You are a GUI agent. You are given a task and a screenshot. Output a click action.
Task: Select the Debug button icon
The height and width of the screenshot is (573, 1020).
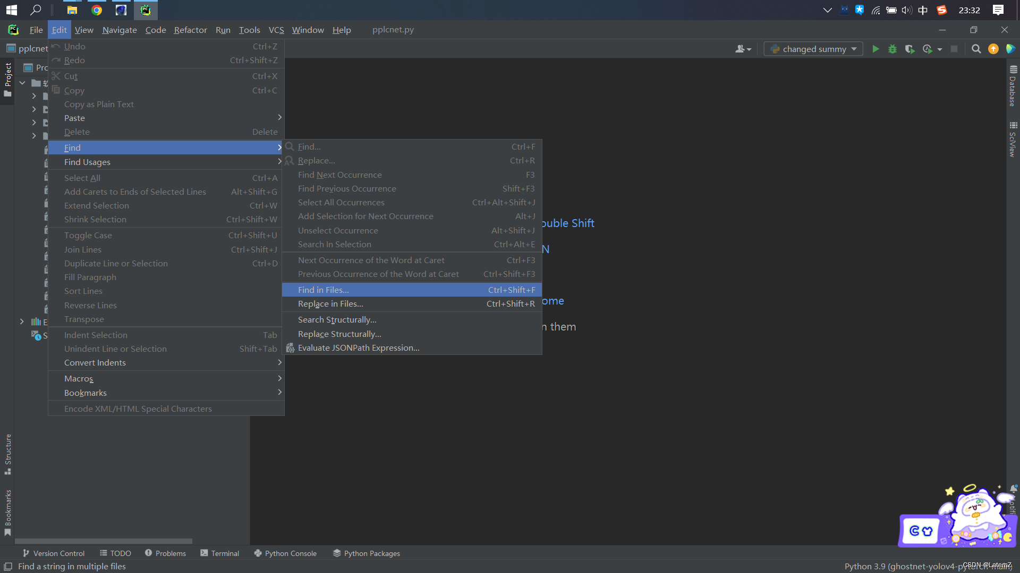point(892,48)
